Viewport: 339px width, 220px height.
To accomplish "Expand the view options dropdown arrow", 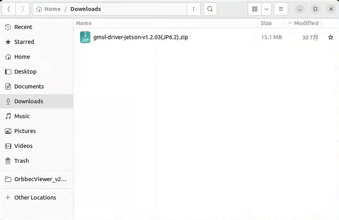I will 267,9.
